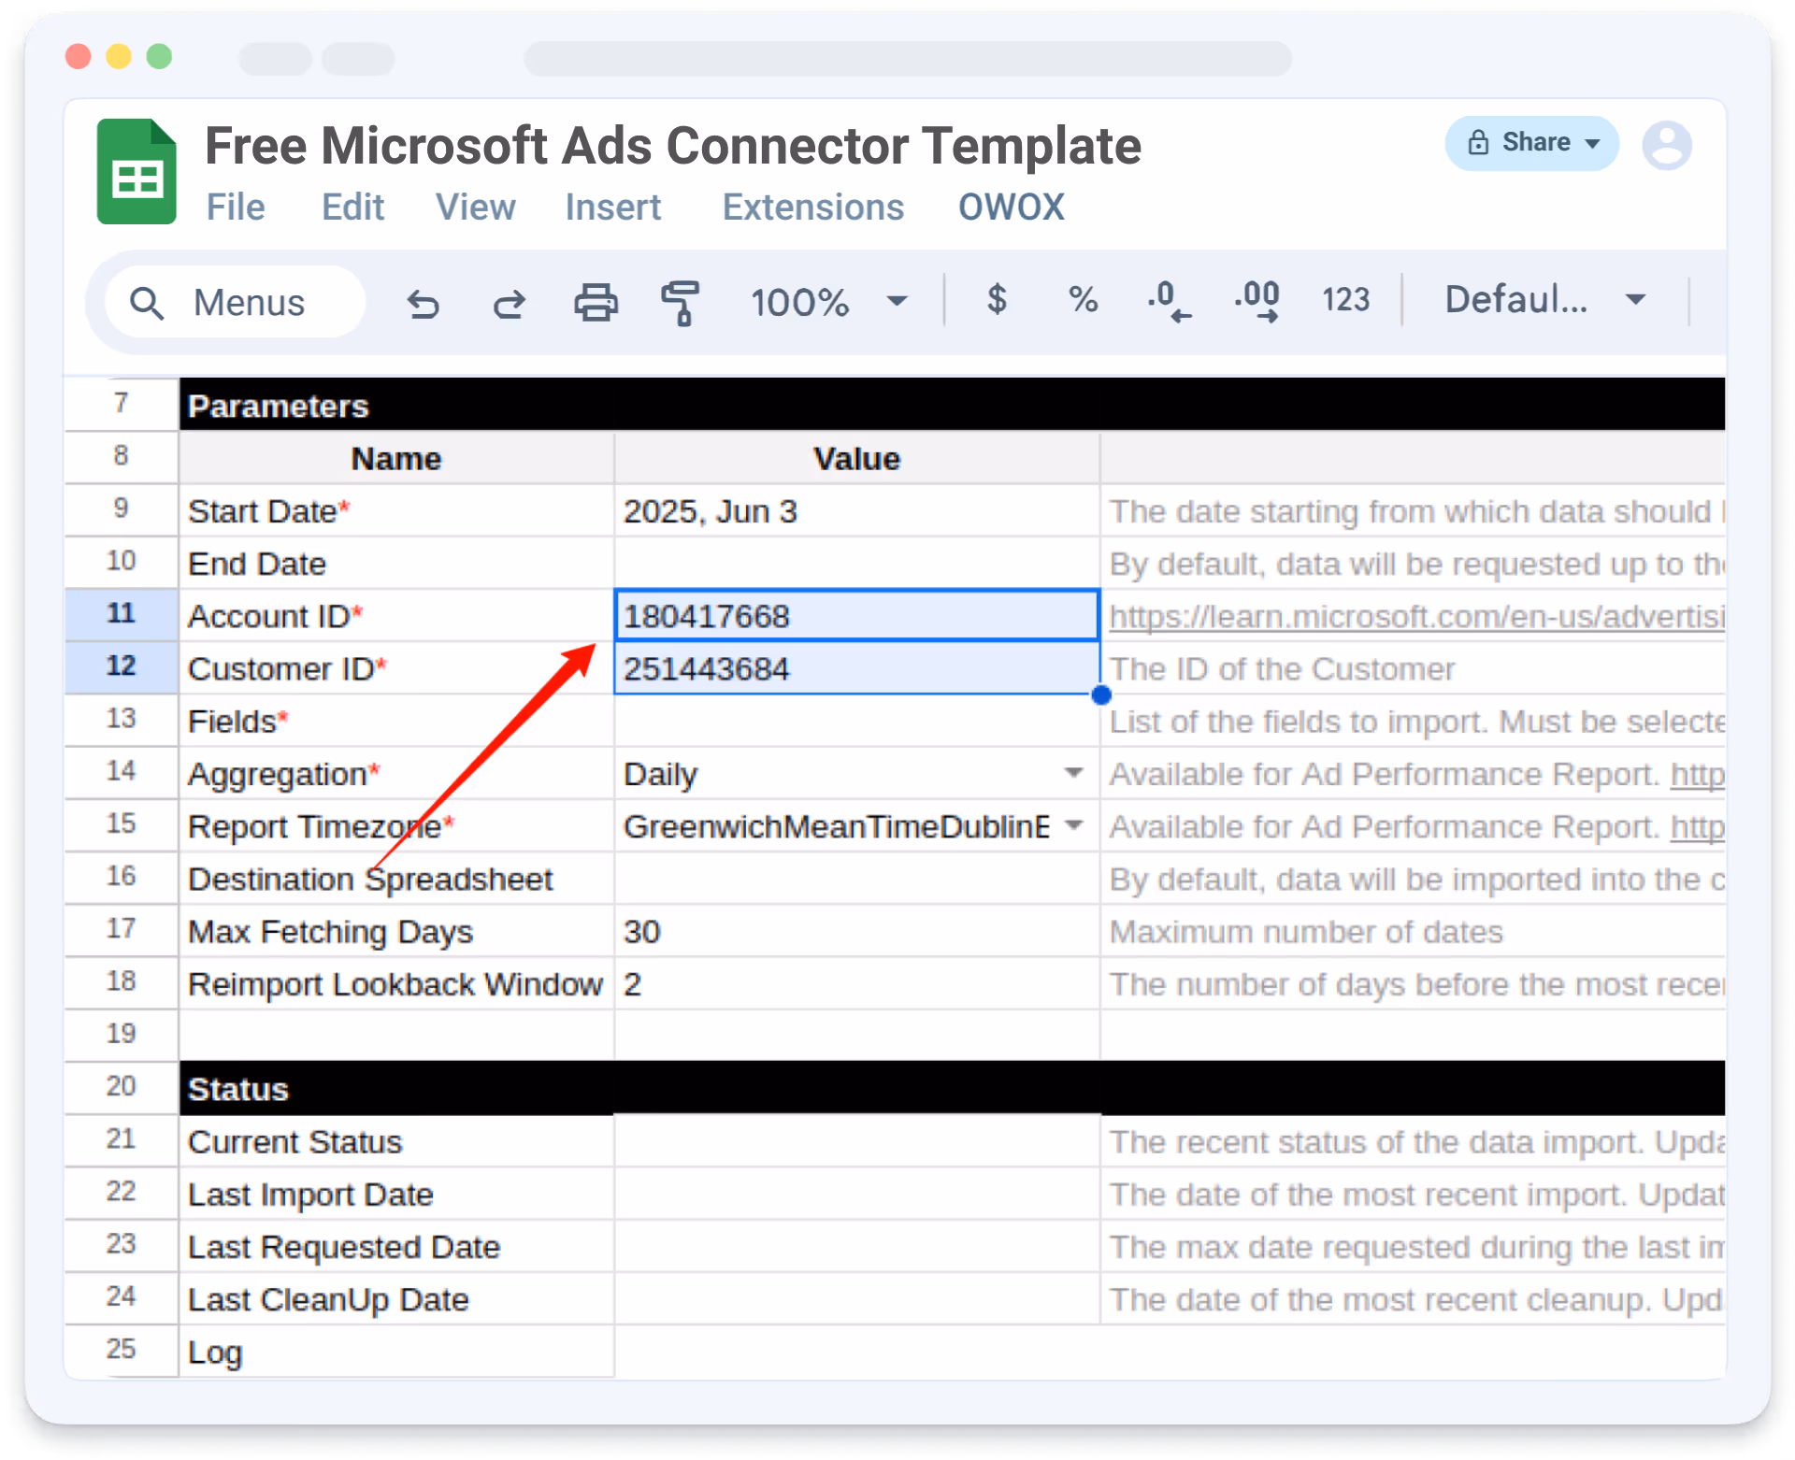This screenshot has height=1460, width=1795.
Task: Open the Extensions menu
Action: click(812, 207)
